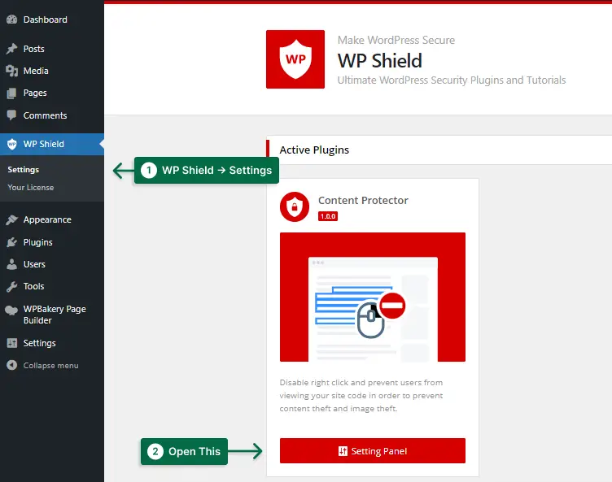Click the Pages document icon

[x=11, y=93]
